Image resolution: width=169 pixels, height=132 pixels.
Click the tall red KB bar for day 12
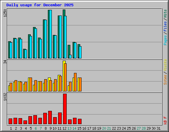point(65,109)
